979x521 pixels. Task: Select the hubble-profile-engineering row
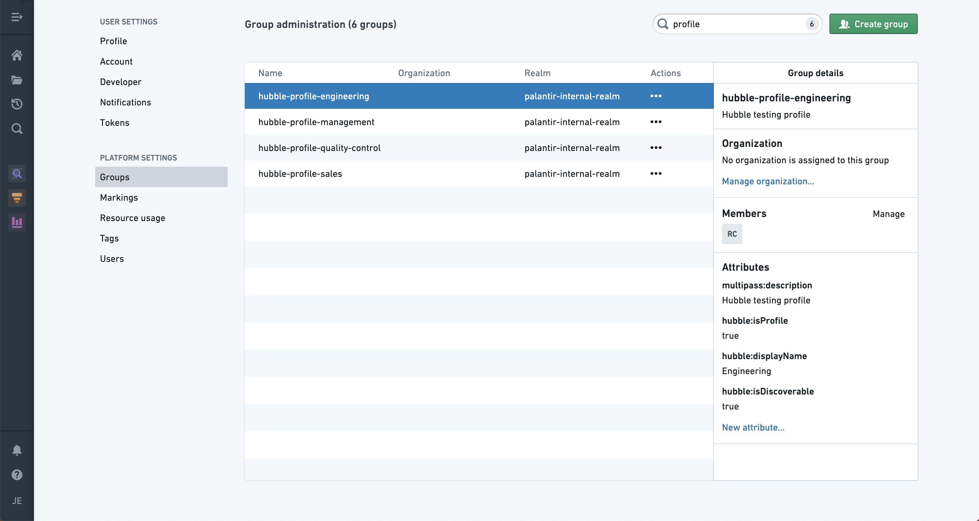tap(479, 96)
